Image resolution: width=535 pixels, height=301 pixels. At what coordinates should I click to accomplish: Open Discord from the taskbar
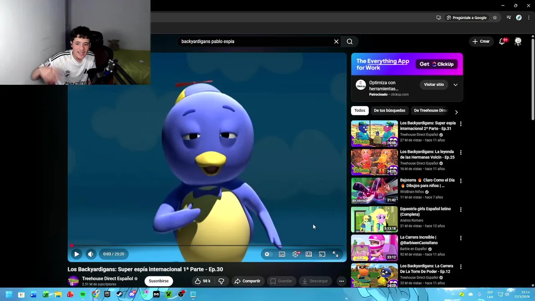pyautogui.click(x=132, y=294)
